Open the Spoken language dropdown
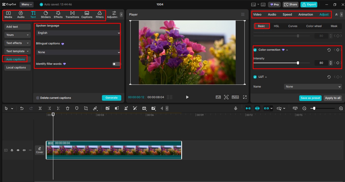Image resolution: width=345 pixels, height=182 pixels. click(x=77, y=33)
